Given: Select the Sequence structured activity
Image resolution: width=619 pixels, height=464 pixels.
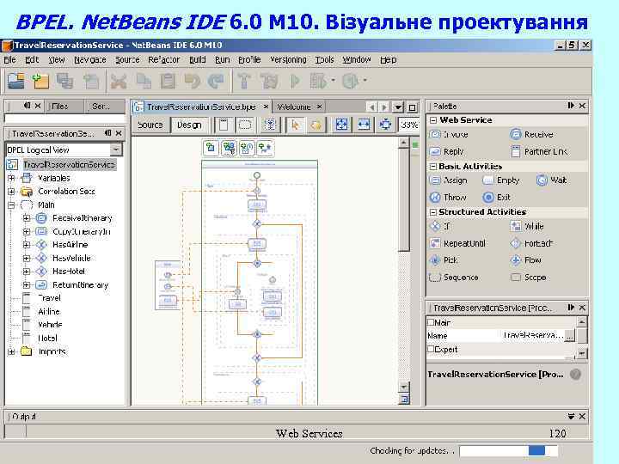Looking at the screenshot, I should coord(454,278).
